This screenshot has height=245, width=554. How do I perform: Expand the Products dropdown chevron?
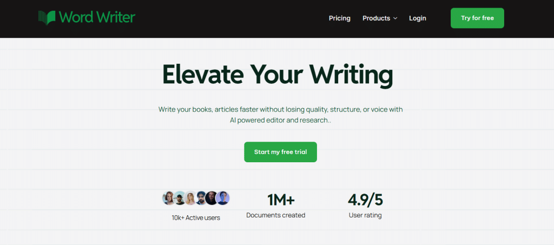[x=395, y=18]
